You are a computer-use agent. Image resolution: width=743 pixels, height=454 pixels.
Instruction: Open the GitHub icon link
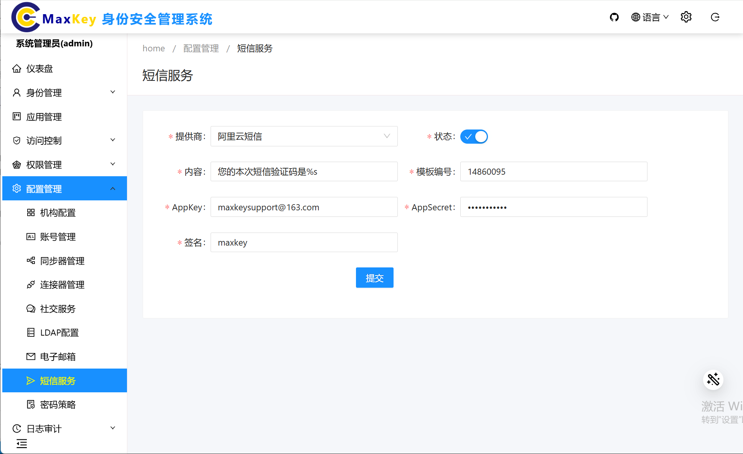(614, 17)
